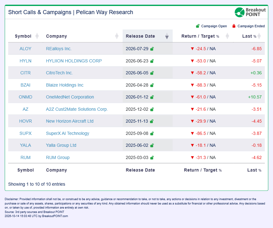
Task: Click the red down arrow in the SUPX row
Action: 192,133
